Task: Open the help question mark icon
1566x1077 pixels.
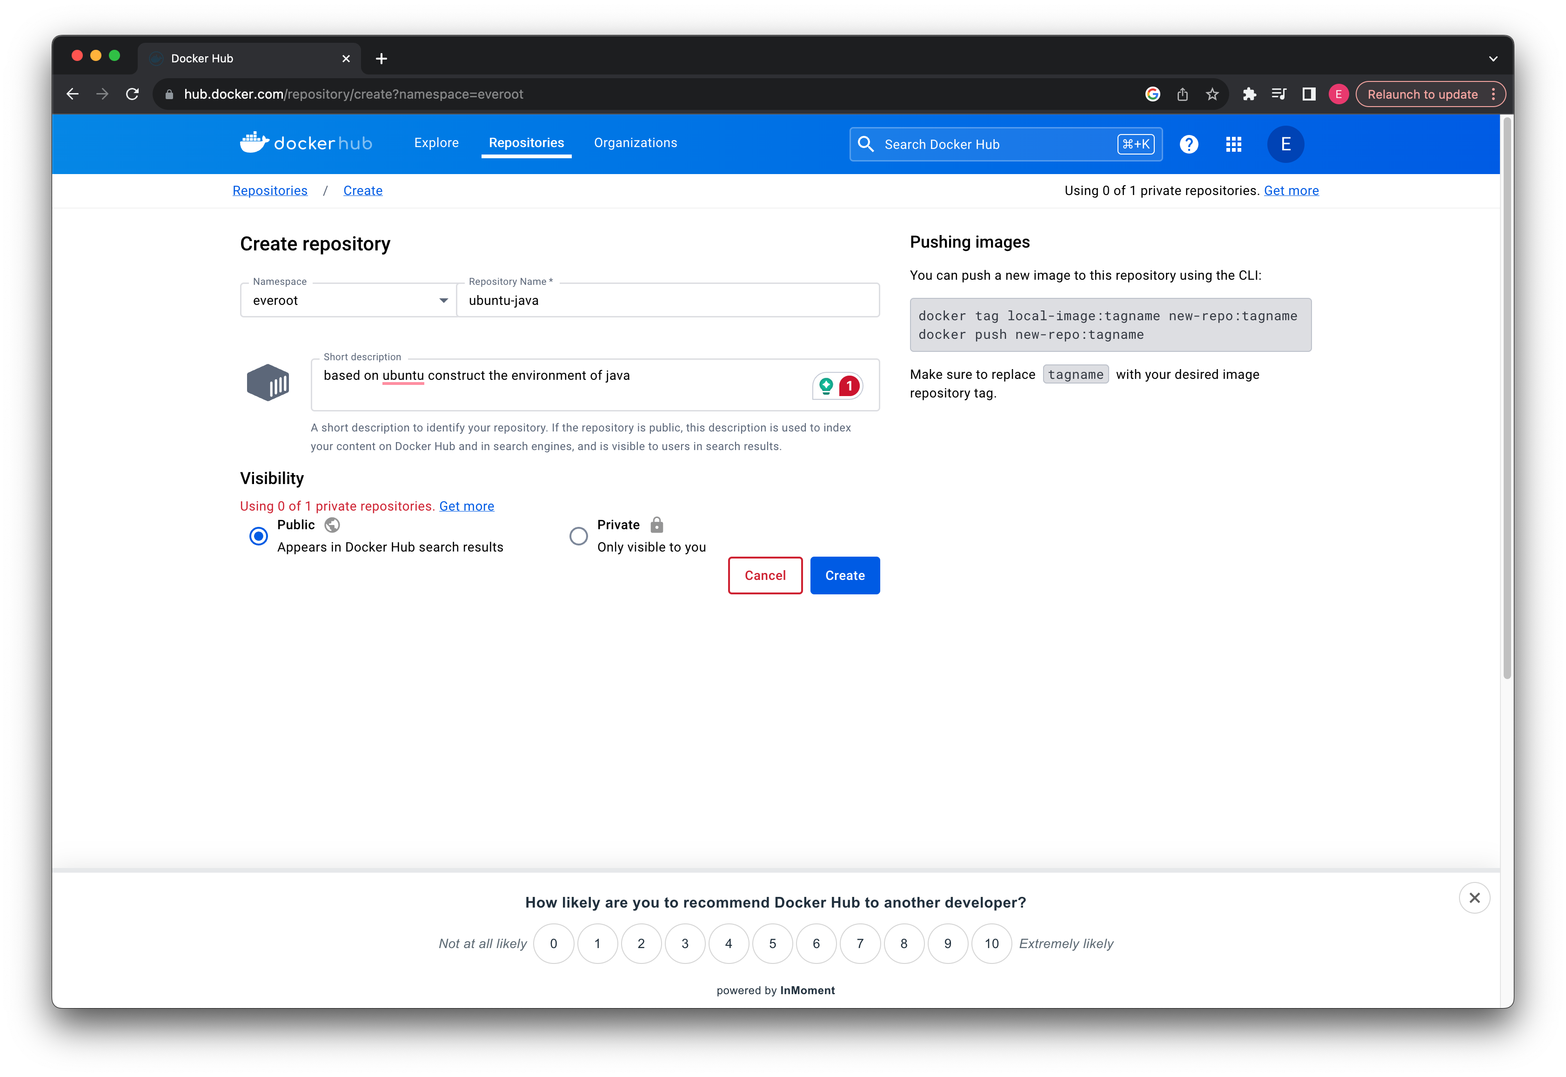Action: 1188,144
